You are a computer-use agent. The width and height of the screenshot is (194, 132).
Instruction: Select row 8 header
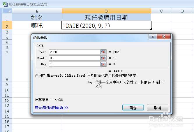click(7, 68)
